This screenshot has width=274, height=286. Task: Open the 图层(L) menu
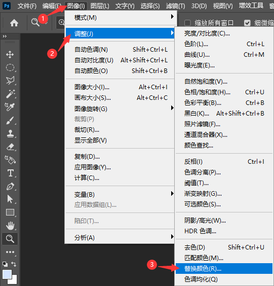(100, 6)
